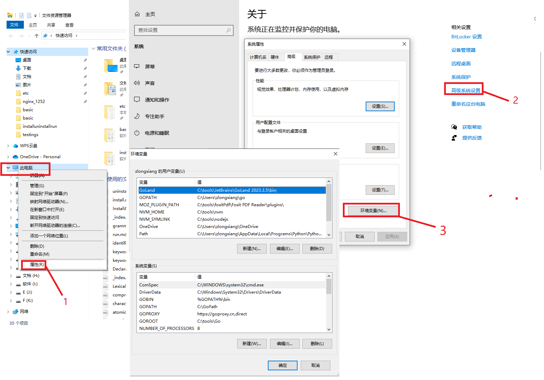Click the 查找设置 search field
This screenshot has height=380, width=544.
184,30
